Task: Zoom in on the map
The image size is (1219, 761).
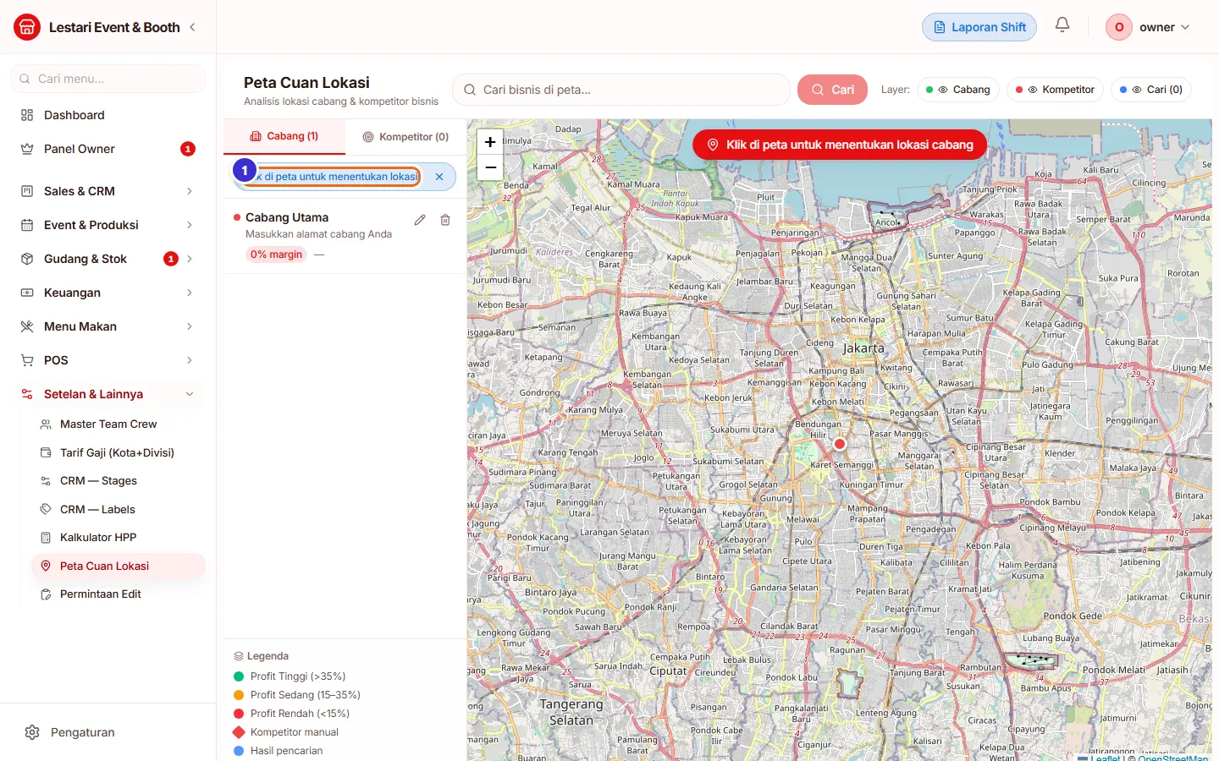Action: pos(490,142)
